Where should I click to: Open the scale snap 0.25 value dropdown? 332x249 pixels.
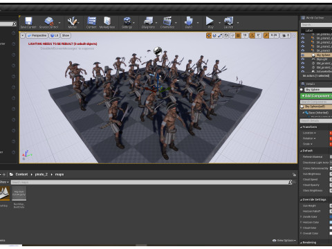(x=274, y=35)
